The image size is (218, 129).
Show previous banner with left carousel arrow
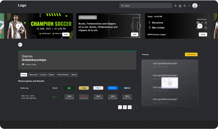tap(18, 26)
